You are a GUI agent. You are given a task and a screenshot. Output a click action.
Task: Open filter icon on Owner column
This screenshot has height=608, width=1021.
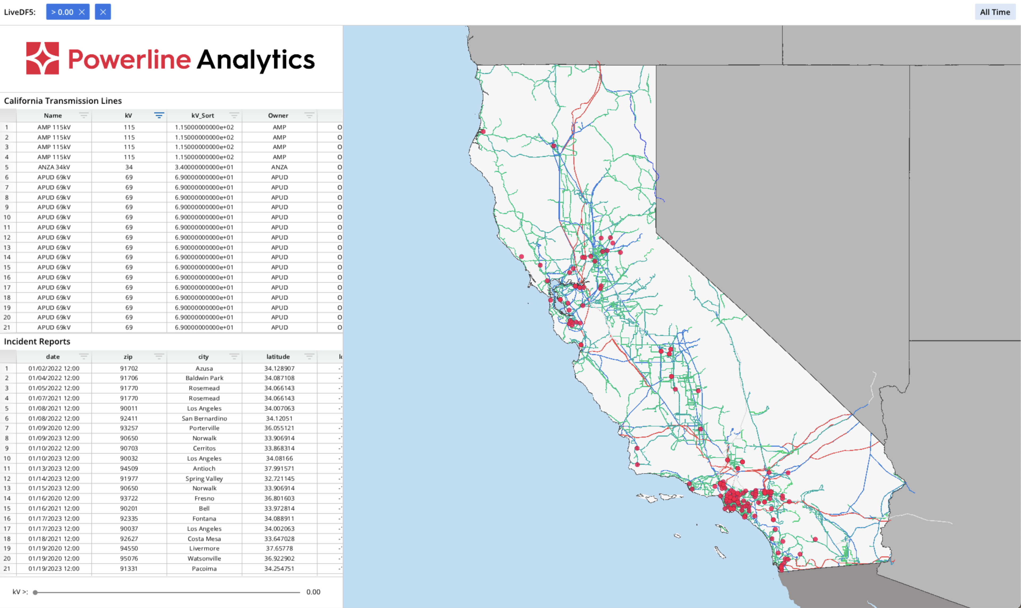309,116
